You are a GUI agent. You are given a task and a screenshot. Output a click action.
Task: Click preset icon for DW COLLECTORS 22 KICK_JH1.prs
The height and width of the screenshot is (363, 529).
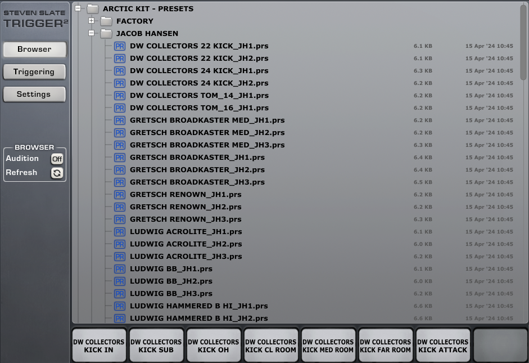(119, 46)
